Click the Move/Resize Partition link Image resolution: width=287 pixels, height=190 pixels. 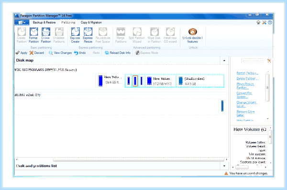pos(245,86)
